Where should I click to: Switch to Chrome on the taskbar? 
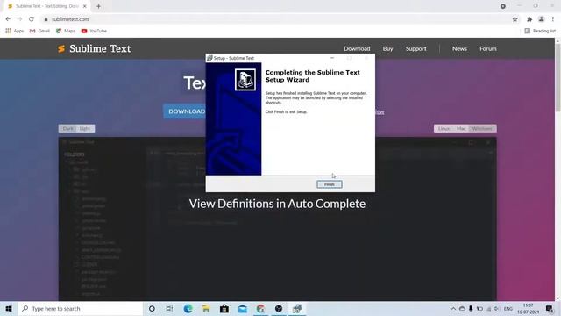[x=261, y=308]
